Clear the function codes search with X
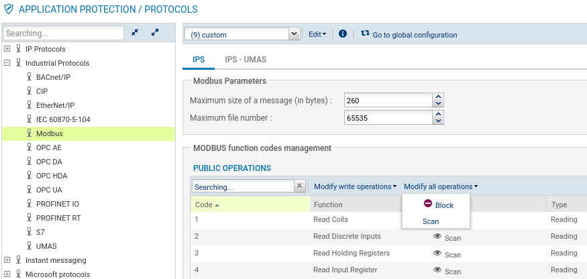Viewport: 587px width, 279px height. coord(300,186)
